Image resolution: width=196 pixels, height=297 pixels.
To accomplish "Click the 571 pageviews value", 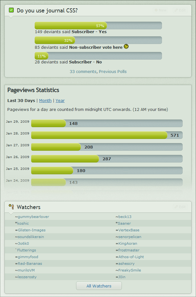I will [175, 135].
